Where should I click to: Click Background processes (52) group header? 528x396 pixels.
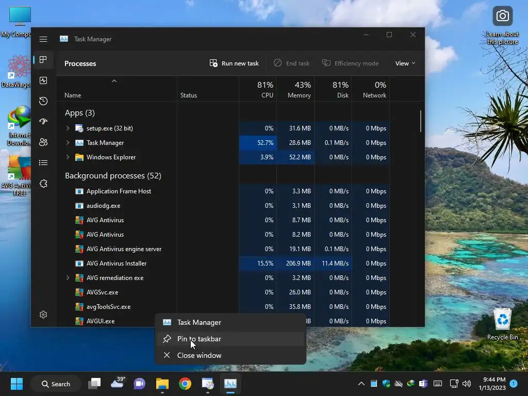tap(113, 176)
